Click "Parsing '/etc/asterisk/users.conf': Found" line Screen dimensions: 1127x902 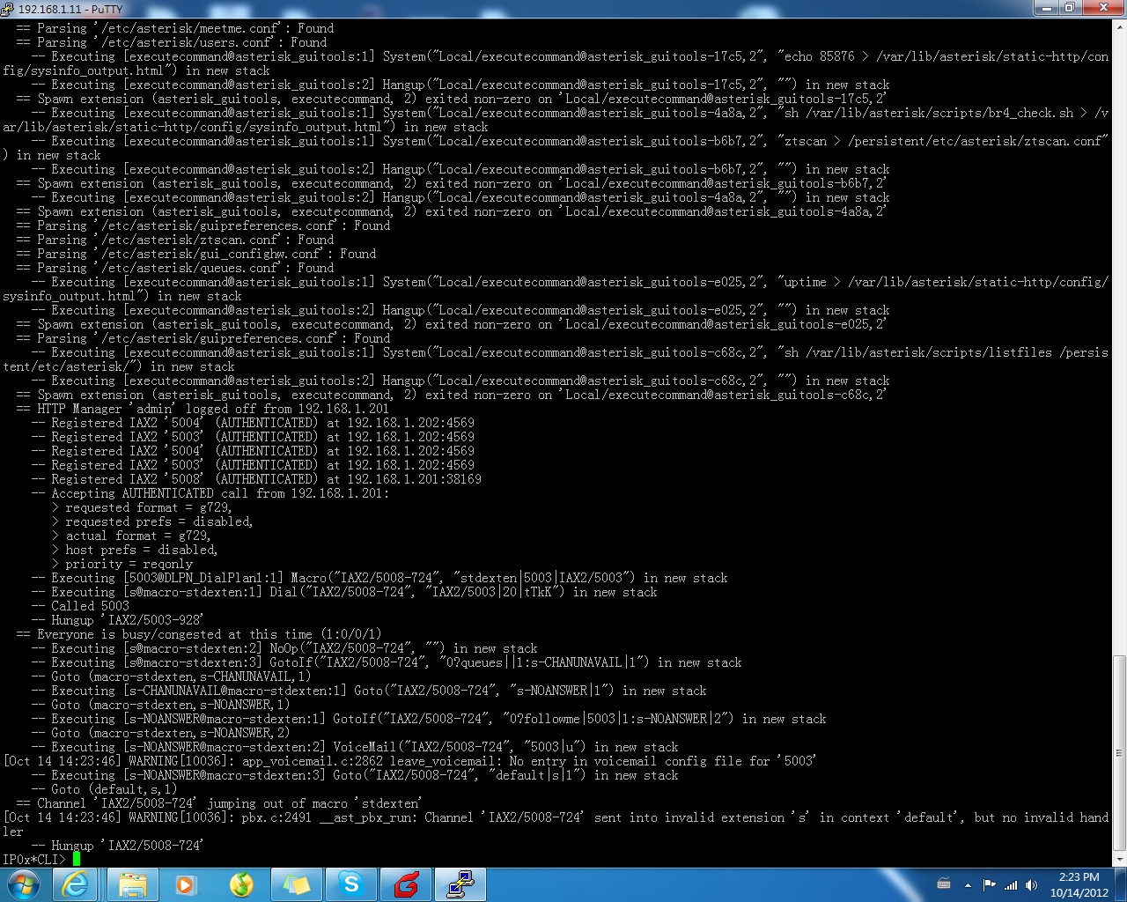point(171,42)
